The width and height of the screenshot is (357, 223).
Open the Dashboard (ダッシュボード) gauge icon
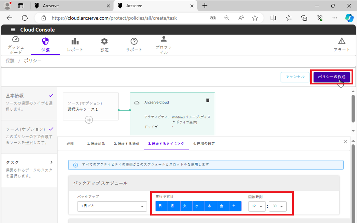[16, 39]
